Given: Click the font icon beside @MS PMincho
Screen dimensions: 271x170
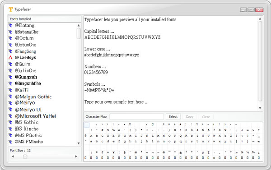Looking at the screenshot, I should 10,142.
